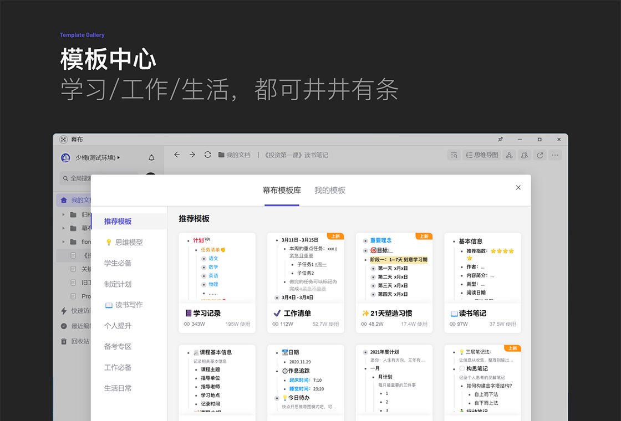Open the 回收站 trash in sidebar
This screenshot has width=621, height=421.
[x=75, y=341]
